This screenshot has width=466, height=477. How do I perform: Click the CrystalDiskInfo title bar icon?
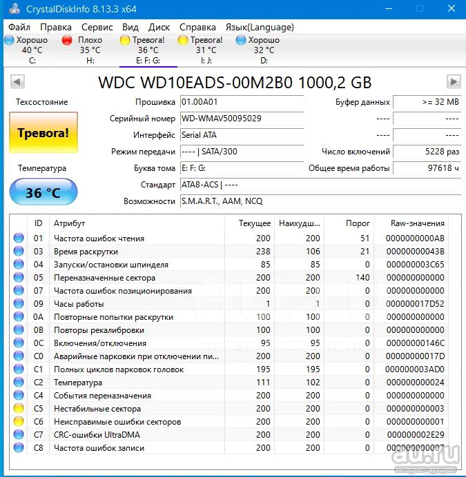click(14, 8)
